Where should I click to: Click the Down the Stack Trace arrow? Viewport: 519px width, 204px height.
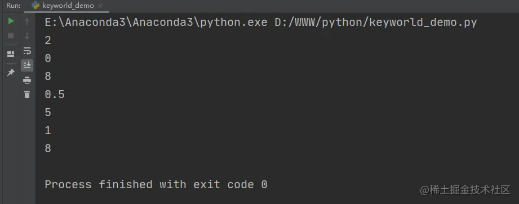tap(27, 36)
